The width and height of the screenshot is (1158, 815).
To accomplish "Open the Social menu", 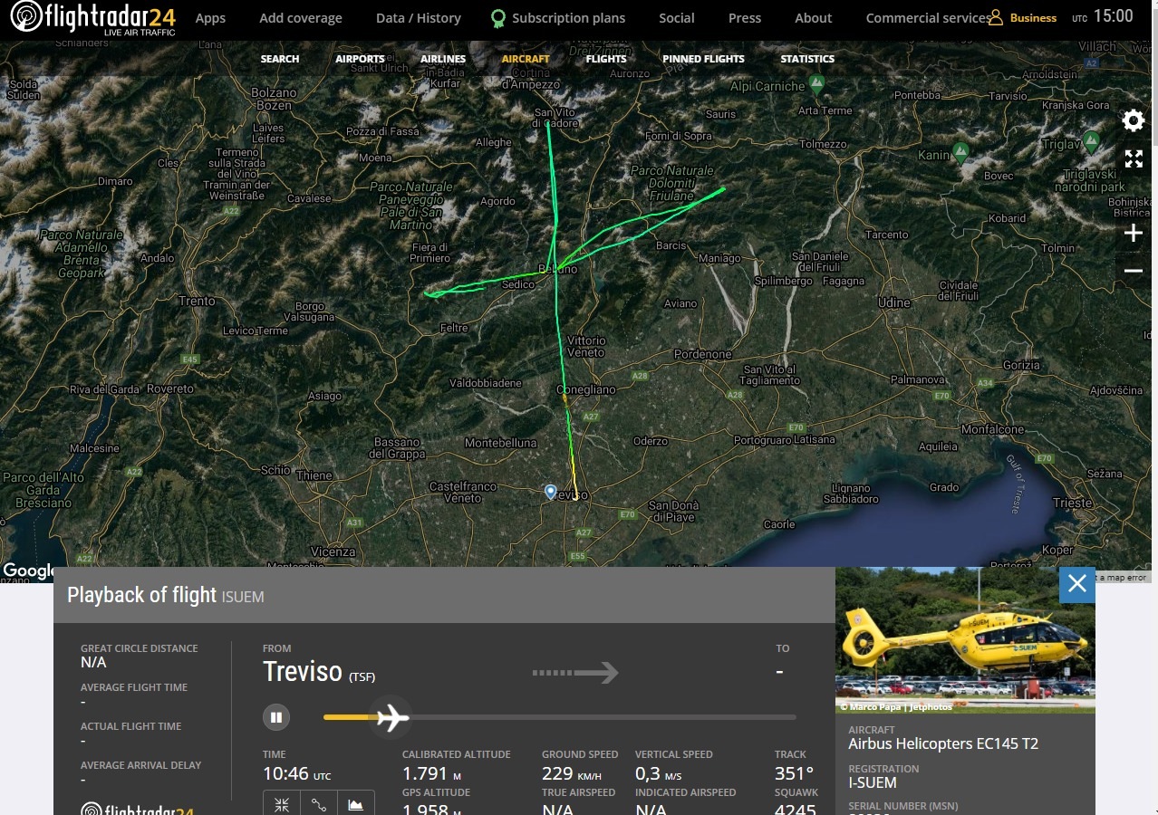I will pyautogui.click(x=677, y=18).
